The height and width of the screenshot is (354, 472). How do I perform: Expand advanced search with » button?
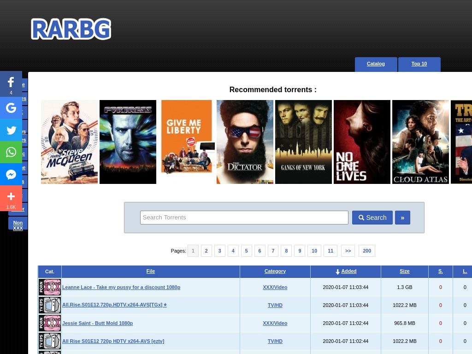point(402,218)
